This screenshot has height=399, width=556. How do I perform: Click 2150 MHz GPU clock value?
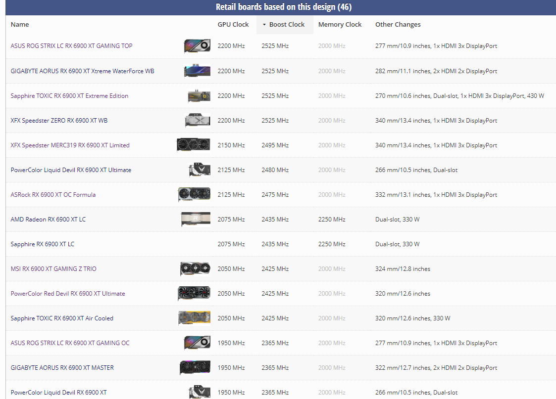[231, 145]
